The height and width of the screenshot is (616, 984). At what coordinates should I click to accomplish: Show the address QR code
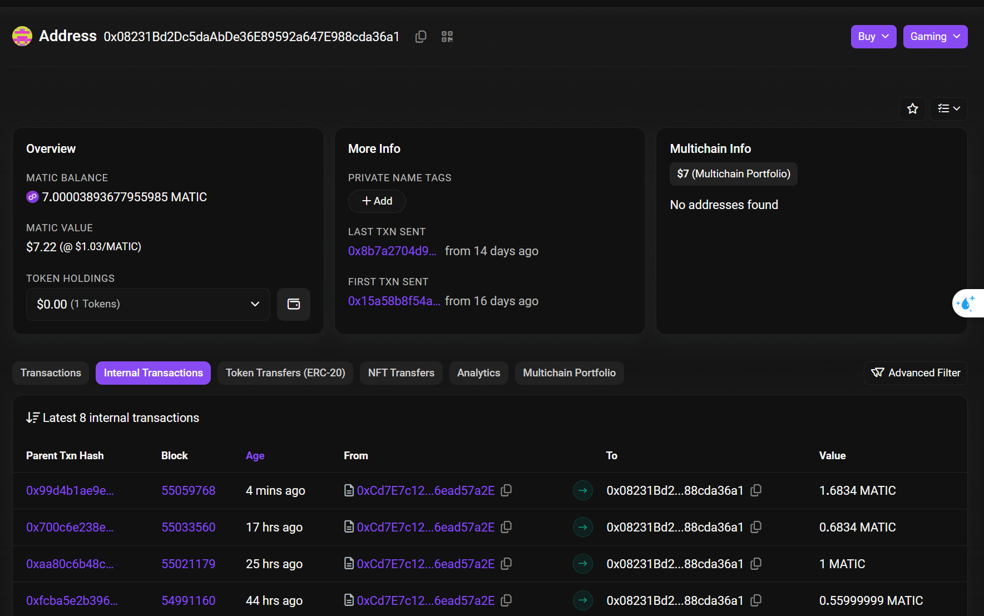tap(447, 37)
